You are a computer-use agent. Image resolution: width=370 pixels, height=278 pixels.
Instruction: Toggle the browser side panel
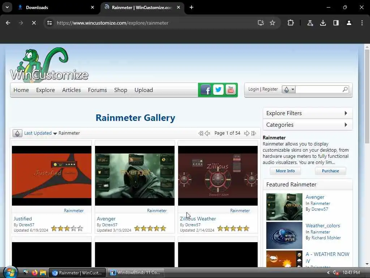[x=336, y=23]
